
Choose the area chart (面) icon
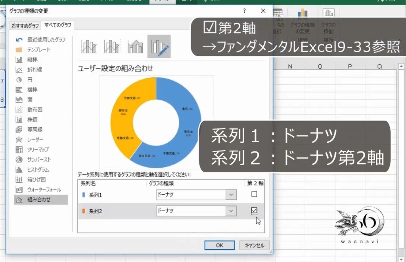pyautogui.click(x=19, y=99)
